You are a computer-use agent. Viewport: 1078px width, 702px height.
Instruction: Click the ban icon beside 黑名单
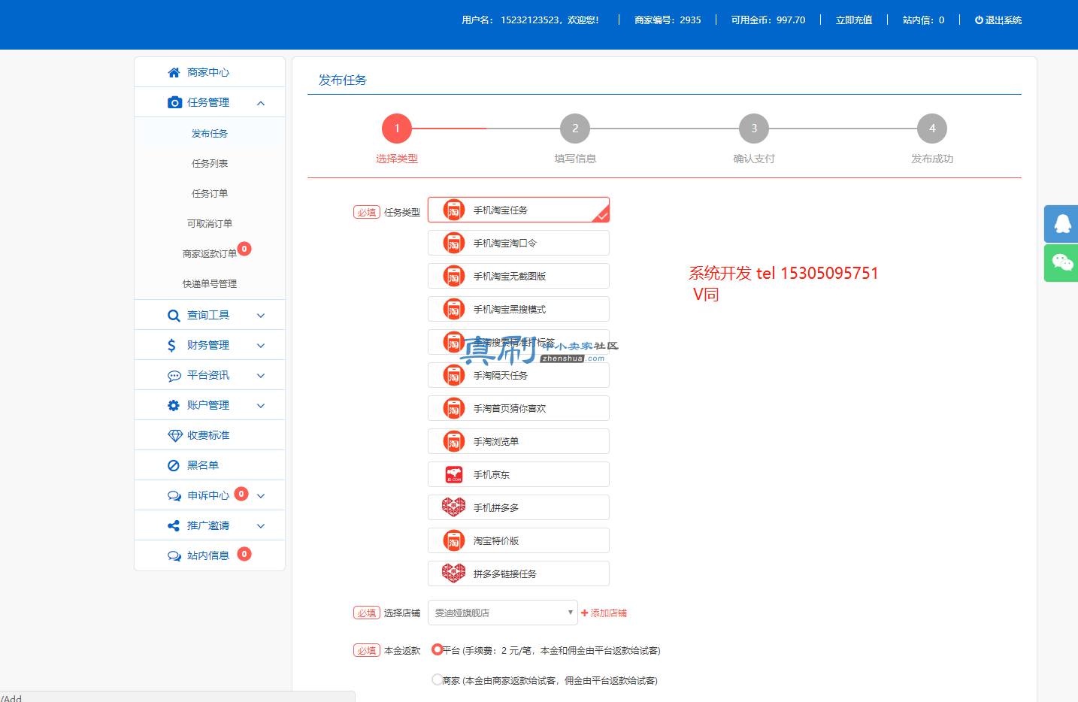click(174, 465)
